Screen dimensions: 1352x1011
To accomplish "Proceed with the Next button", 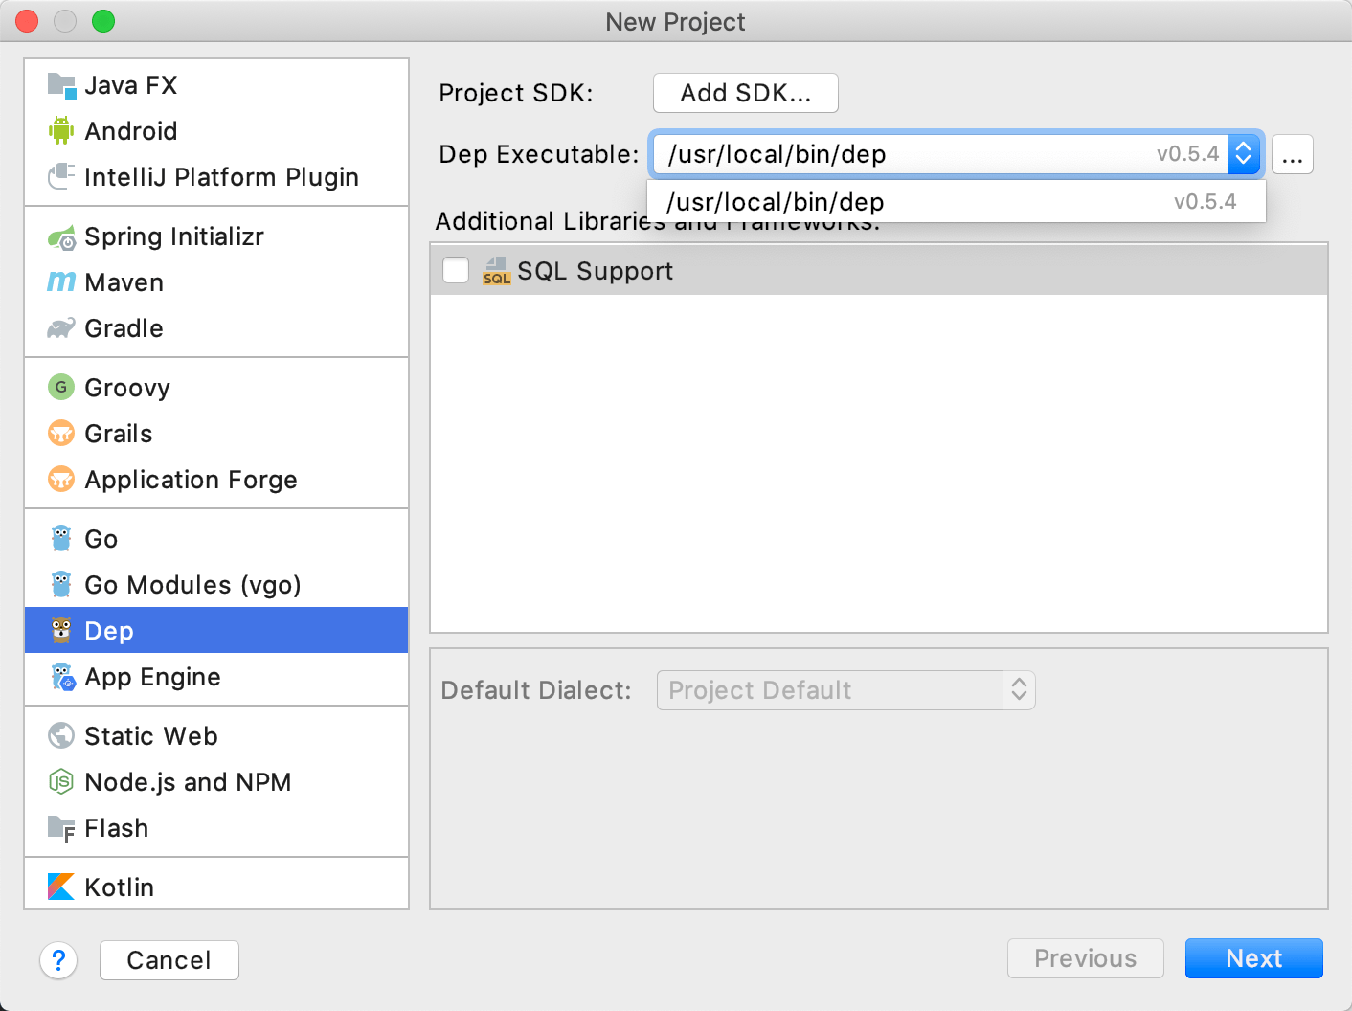I will [x=1254, y=958].
